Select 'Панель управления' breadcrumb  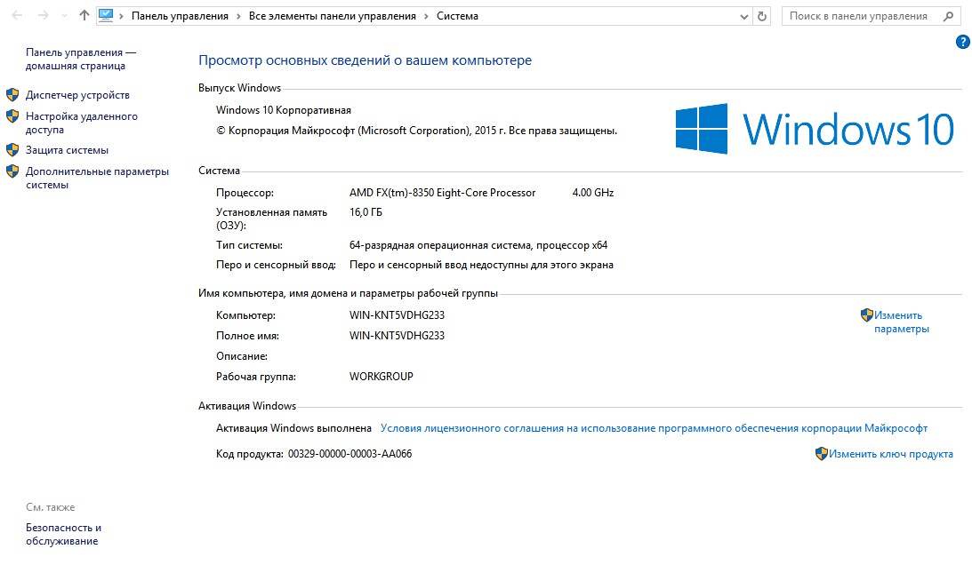coord(180,16)
